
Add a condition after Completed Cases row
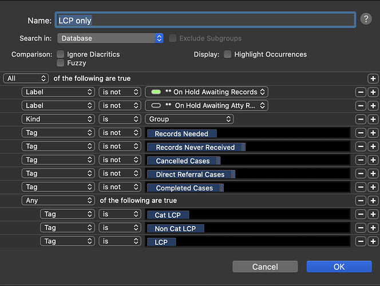[x=373, y=187]
